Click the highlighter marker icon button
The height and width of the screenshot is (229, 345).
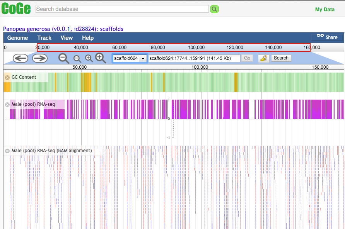tap(264, 58)
